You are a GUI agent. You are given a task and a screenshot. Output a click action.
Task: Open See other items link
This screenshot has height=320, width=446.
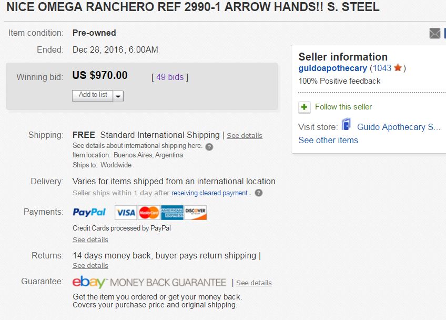pyautogui.click(x=328, y=140)
